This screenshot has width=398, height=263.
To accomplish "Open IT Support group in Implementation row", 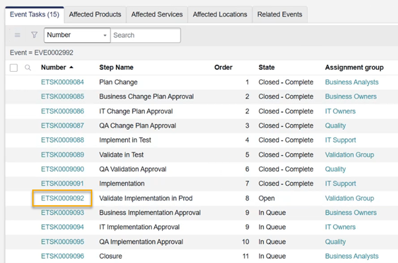I will pyautogui.click(x=341, y=183).
